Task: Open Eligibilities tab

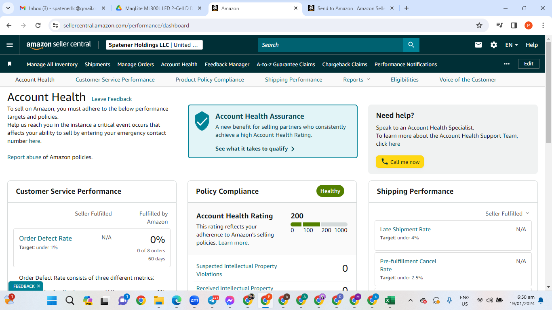Action: (x=405, y=80)
